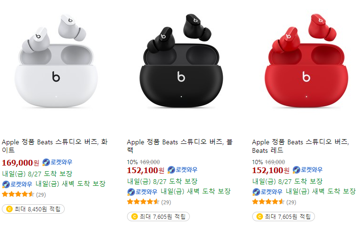Open the white Beats Studio Buds image
This screenshot has width=357, height=233.
[56, 61]
